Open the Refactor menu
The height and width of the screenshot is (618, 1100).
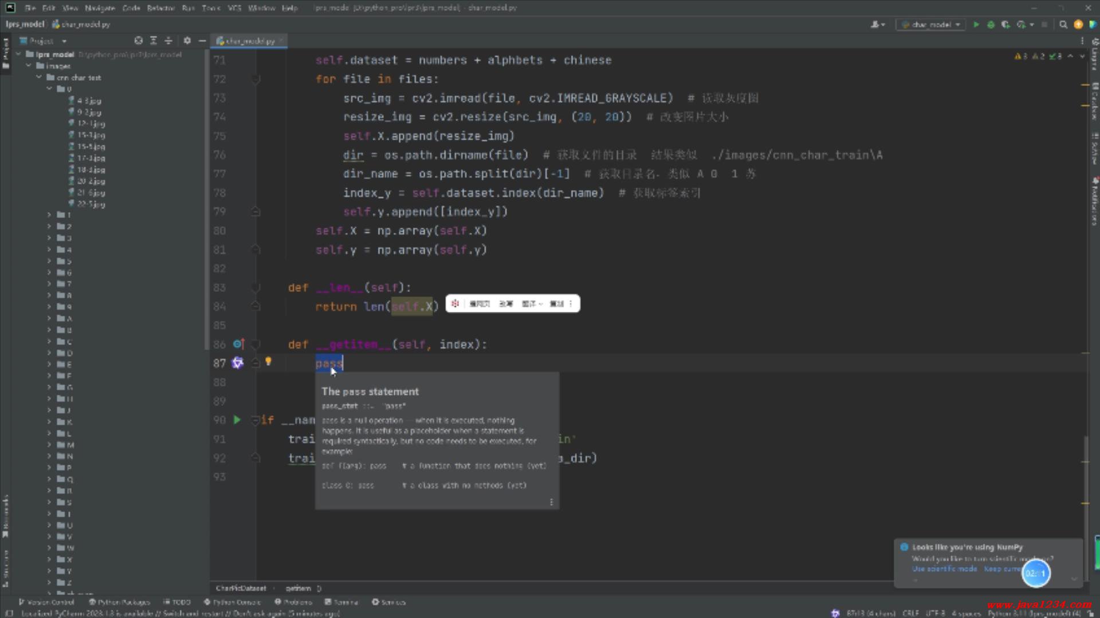160,8
